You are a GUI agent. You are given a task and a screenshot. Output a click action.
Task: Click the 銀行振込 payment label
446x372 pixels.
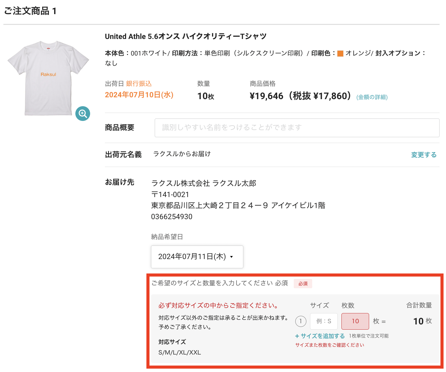tap(139, 83)
